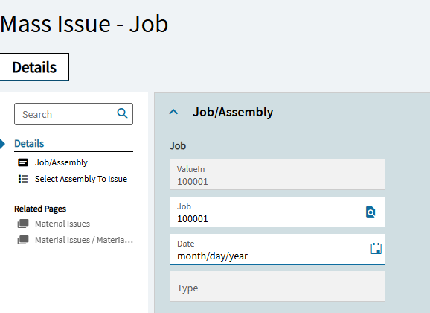Click the Date field showing month/day/year

click(x=277, y=249)
